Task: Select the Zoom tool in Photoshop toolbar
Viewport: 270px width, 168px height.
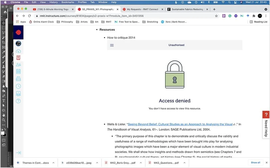Action: tap(4, 120)
